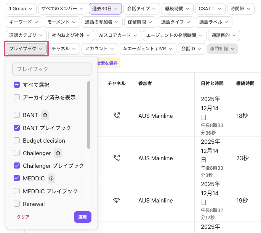Select Budget decision in the playbook list
This screenshot has height=233, width=261.
(x=44, y=140)
